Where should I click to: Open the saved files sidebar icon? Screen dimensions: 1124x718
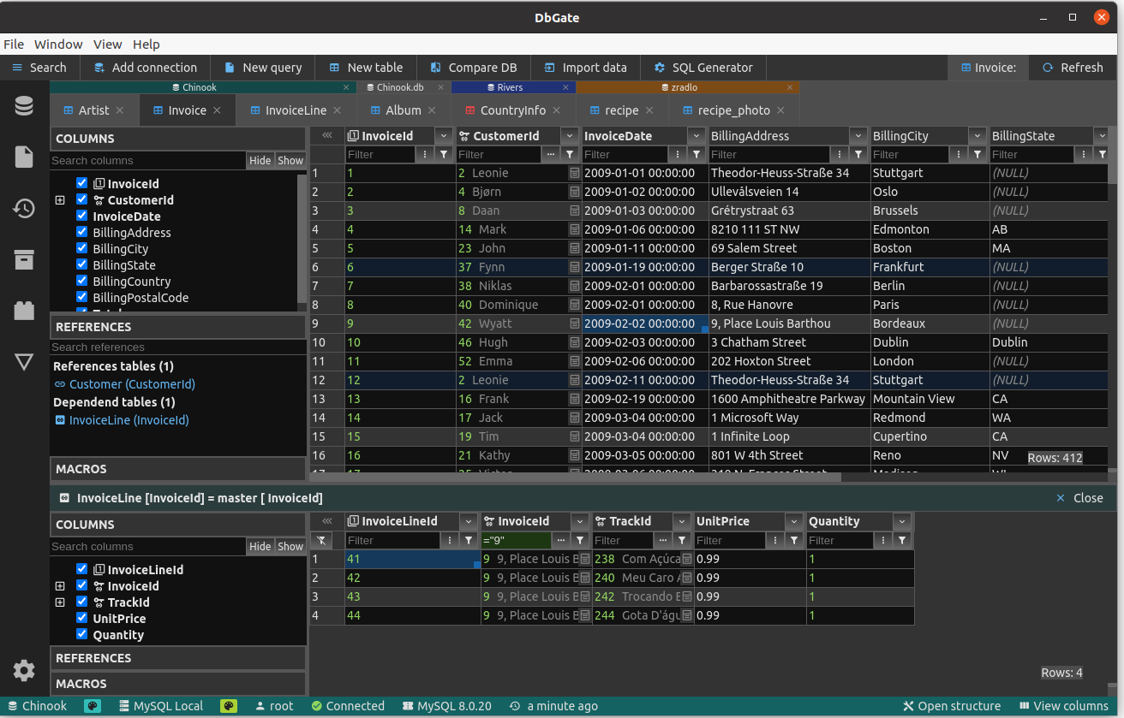24,157
